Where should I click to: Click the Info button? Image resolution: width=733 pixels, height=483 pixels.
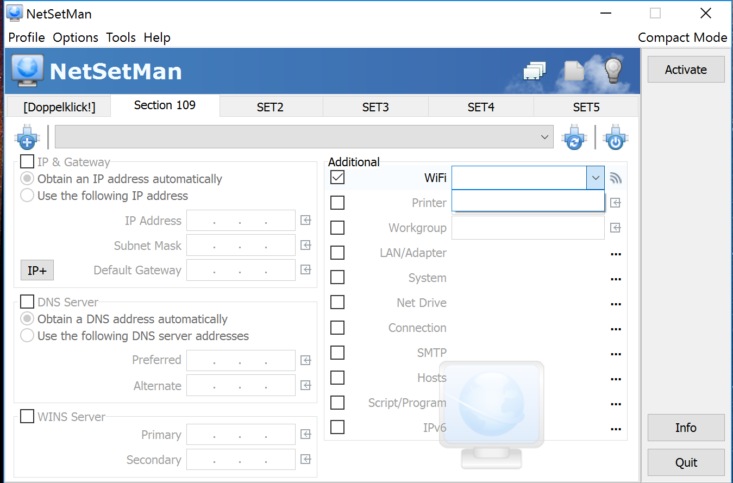point(686,428)
